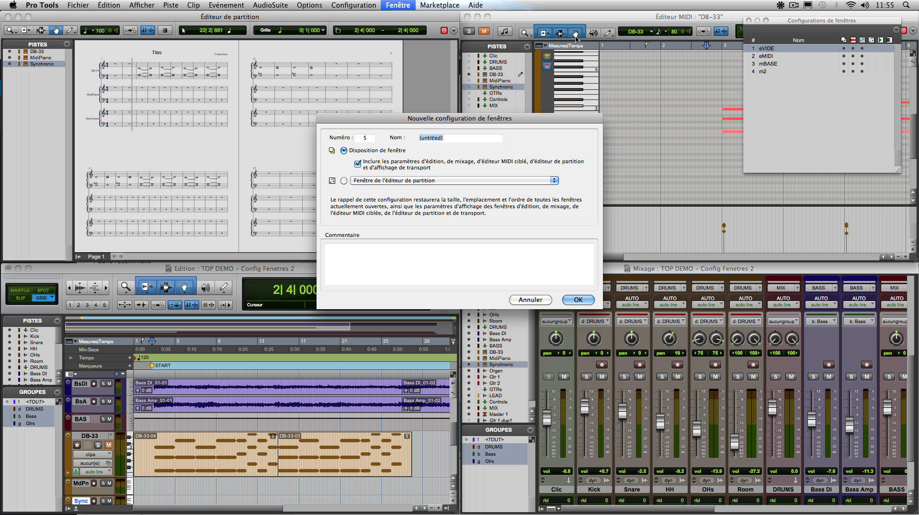
Task: Open PISTES menu in Éditeur MIDI
Action: click(x=527, y=46)
